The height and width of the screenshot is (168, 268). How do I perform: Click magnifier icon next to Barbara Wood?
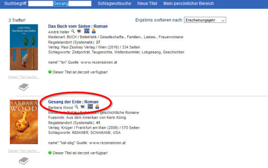click(77, 107)
